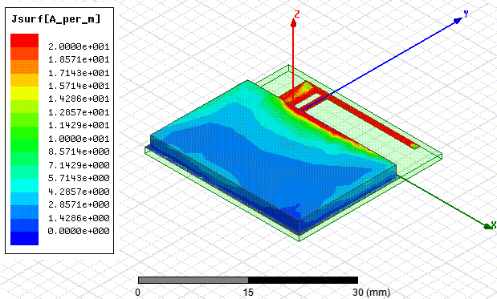Click the Jsurf[A_per_m] legend title
This screenshot has height=299, width=497.
click(55, 19)
